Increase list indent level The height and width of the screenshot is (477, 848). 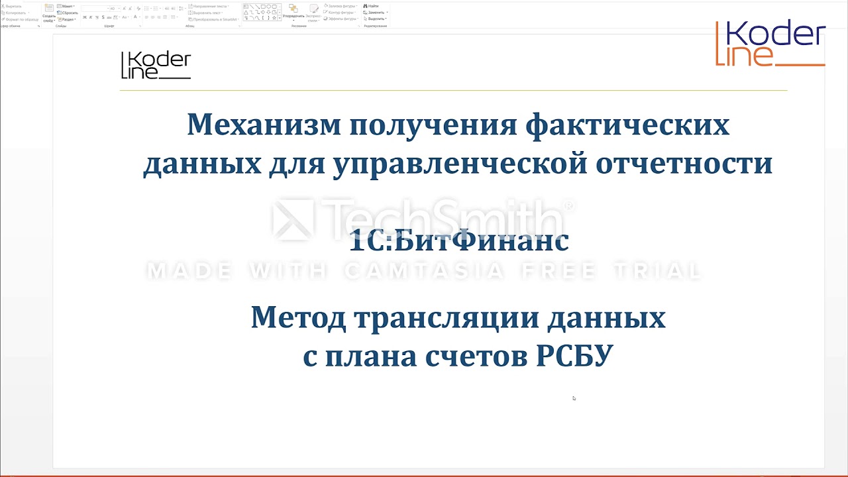coord(173,9)
